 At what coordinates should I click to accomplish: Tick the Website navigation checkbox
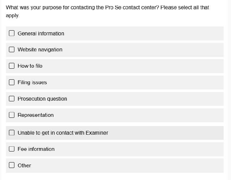(x=12, y=49)
